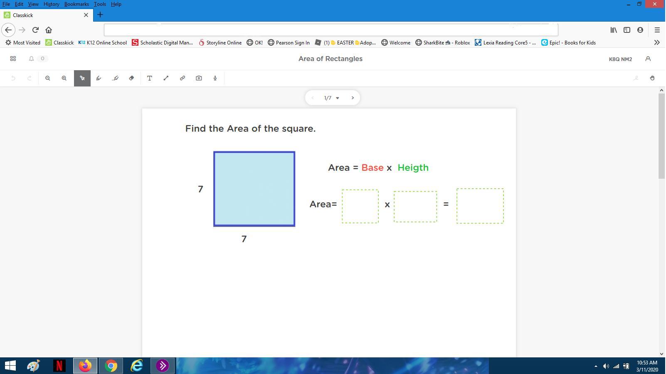Viewport: 666px width, 374px height.
Task: Reload the current page
Action: [35, 30]
